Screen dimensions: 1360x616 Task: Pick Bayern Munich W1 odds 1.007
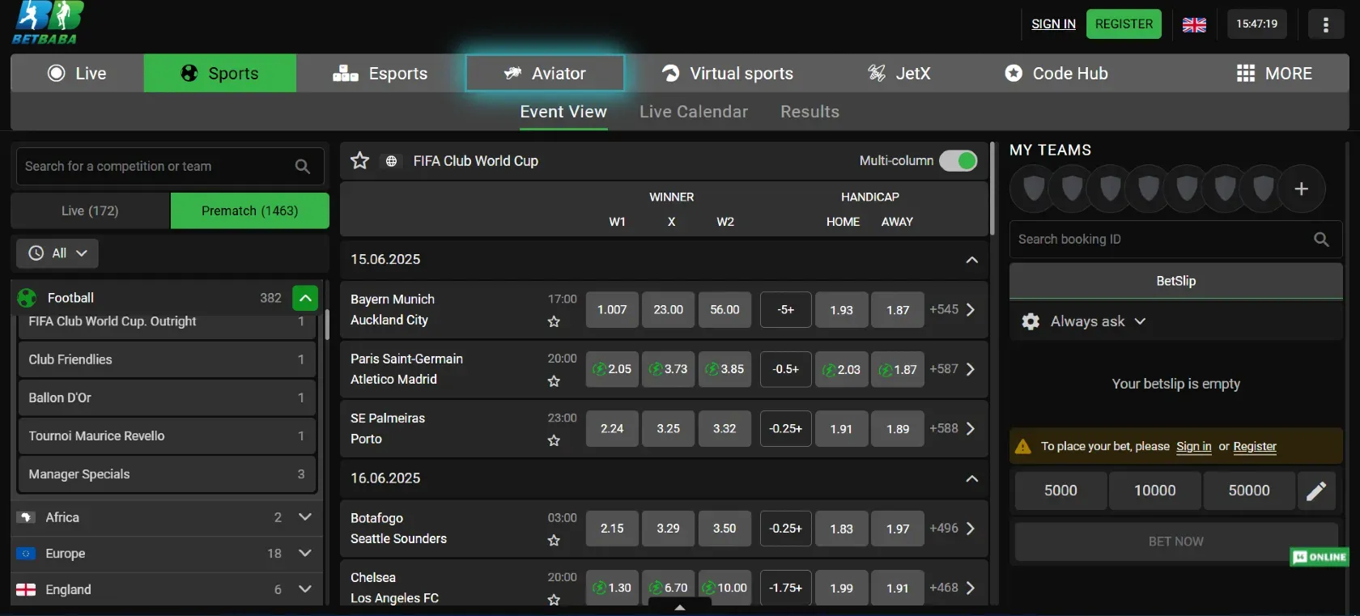(x=612, y=310)
